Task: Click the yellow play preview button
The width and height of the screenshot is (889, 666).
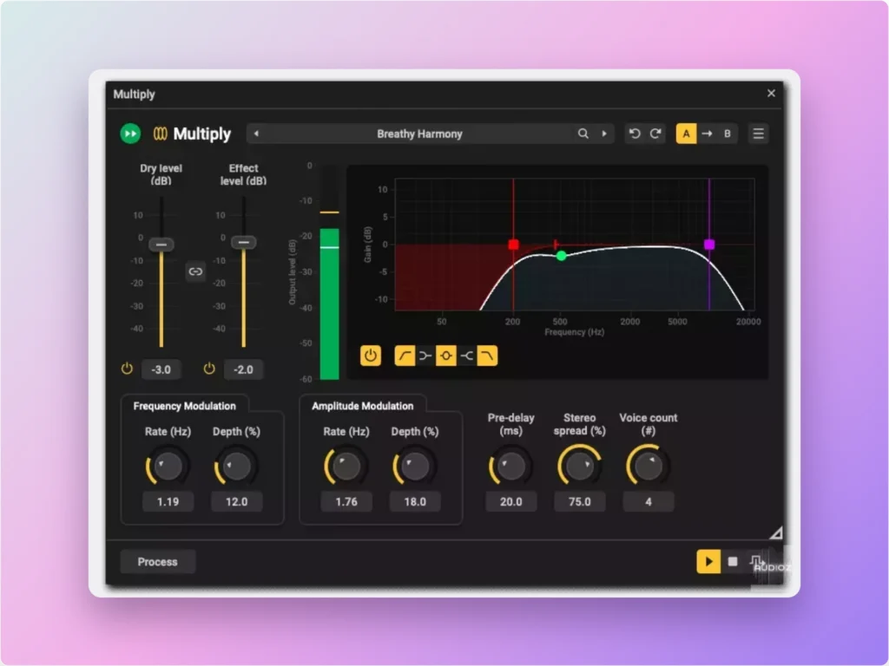Action: tap(708, 562)
